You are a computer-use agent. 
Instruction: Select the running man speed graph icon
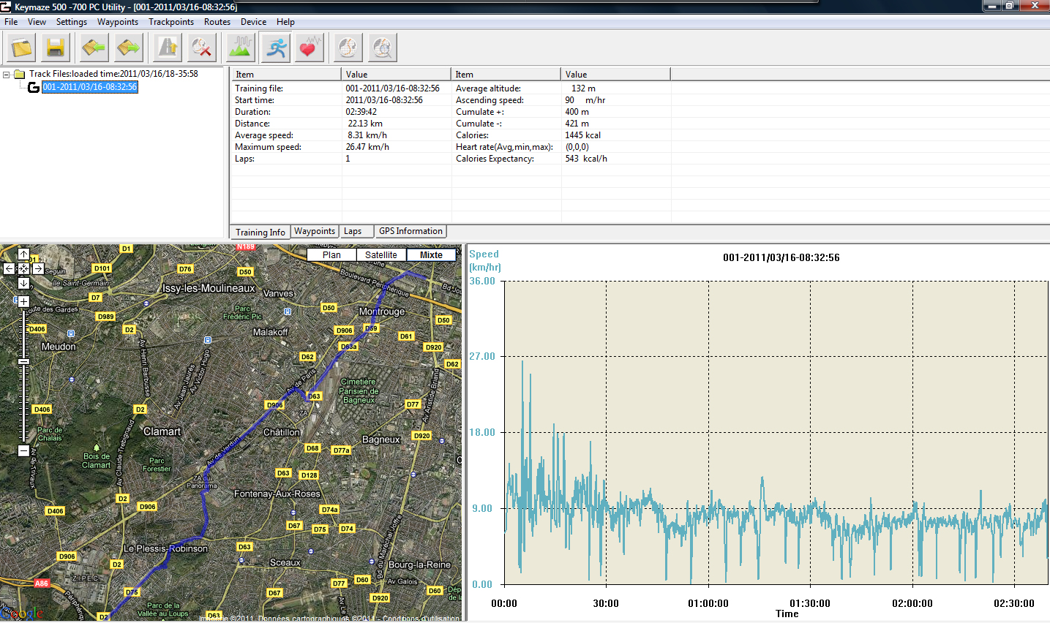coord(275,48)
